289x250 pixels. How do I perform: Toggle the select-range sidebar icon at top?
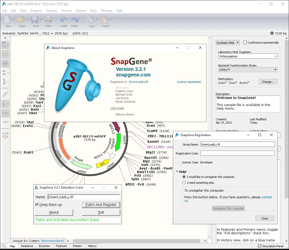tap(4, 45)
